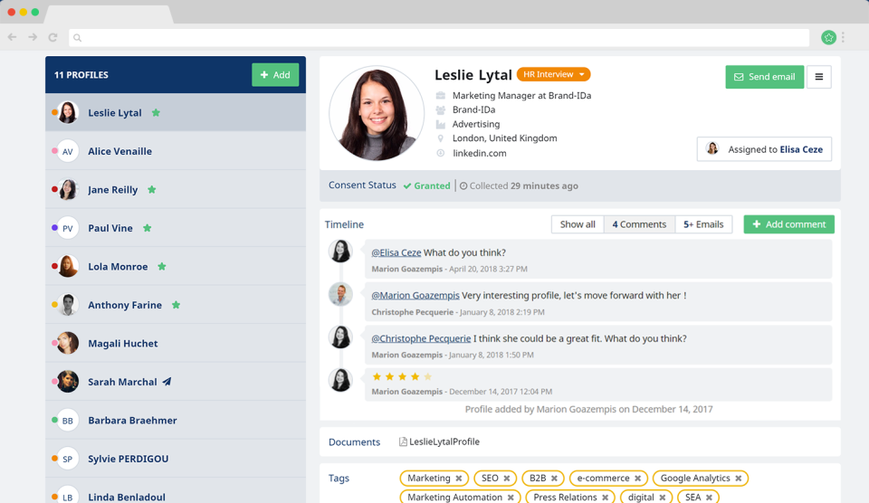Remove the SEA tag
This screenshot has width=869, height=503.
pyautogui.click(x=709, y=498)
